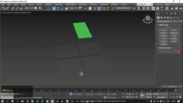Open the Modifiers menu
The width and height of the screenshot is (183, 103).
pos(48,5)
